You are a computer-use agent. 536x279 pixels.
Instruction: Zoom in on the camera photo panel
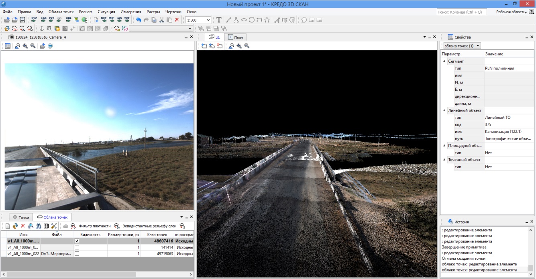25,46
